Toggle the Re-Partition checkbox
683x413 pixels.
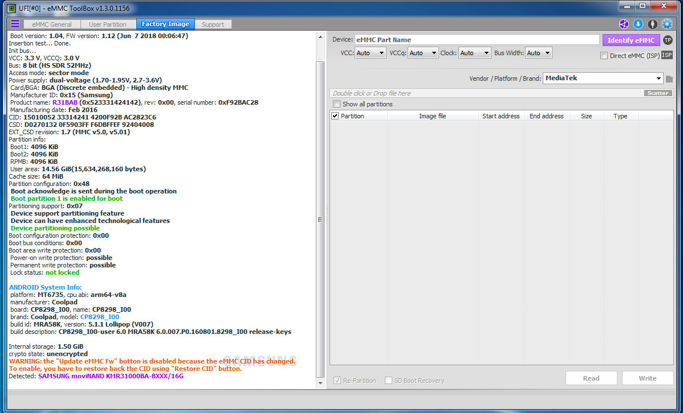pyautogui.click(x=337, y=381)
